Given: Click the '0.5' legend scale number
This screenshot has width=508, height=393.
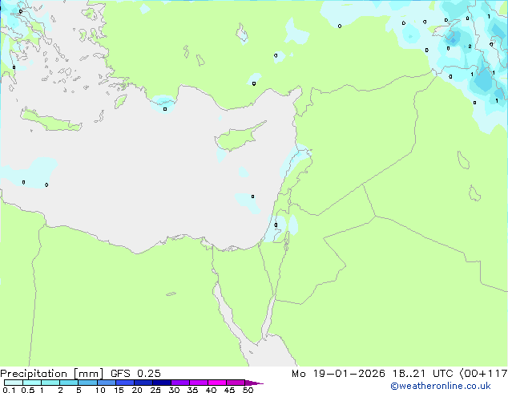Looking at the screenshot, I should click(28, 390).
